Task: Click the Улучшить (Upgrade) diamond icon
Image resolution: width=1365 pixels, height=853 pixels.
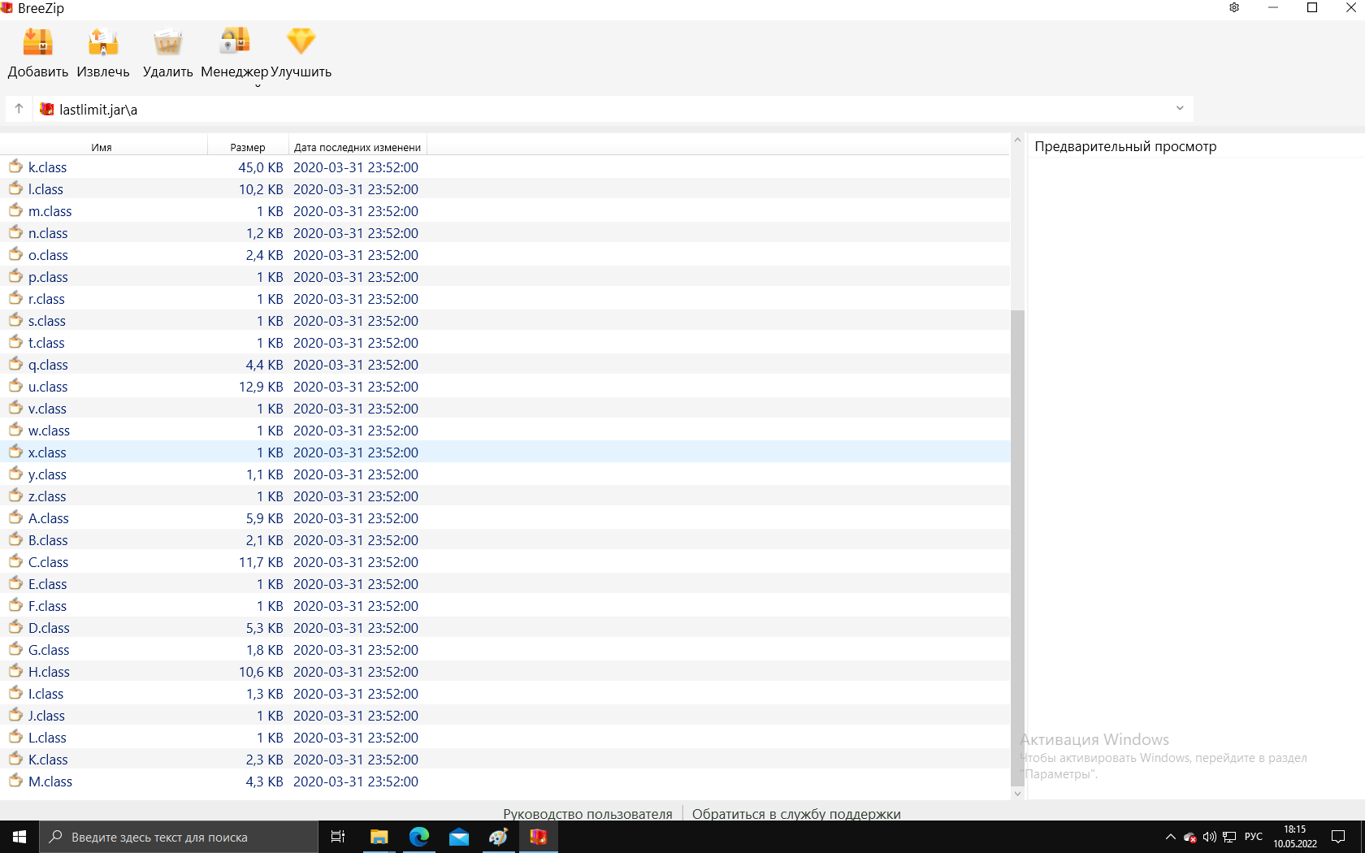Action: click(x=301, y=42)
